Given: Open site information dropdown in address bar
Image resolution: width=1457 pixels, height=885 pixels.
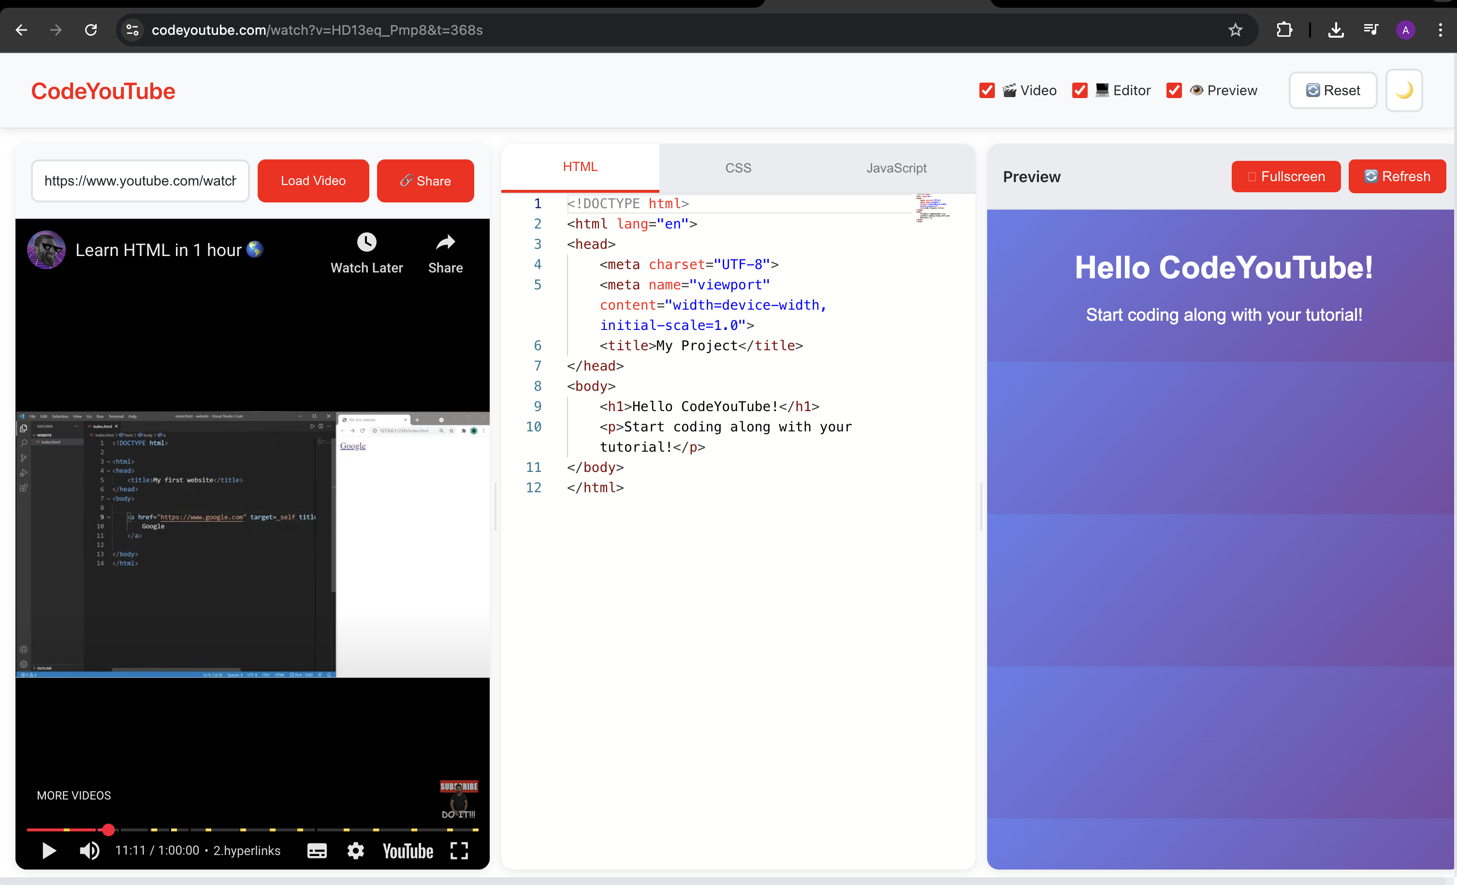Looking at the screenshot, I should (x=132, y=30).
